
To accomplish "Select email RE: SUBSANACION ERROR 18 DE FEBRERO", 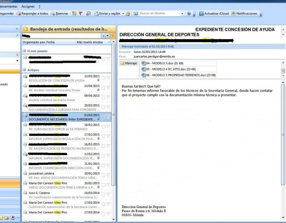I will tap(66, 127).
